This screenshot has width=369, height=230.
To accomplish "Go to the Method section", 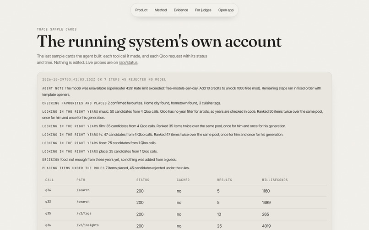I will (x=161, y=10).
